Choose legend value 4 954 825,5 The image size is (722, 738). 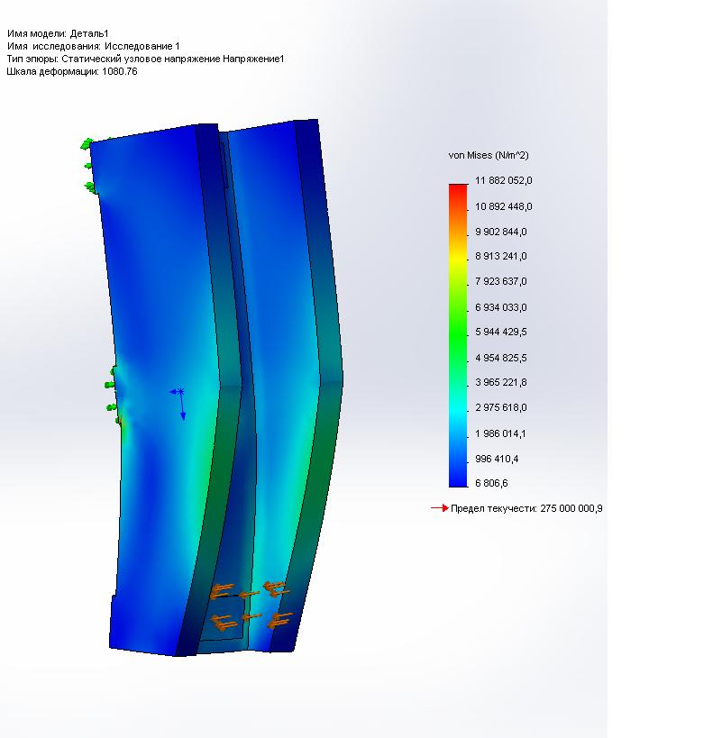click(501, 358)
